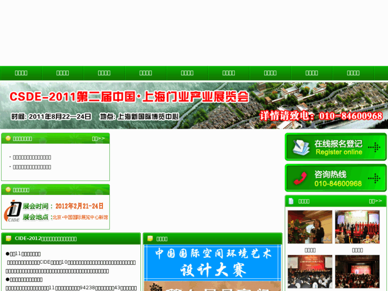Click 展会地点 北京·中国国际展览中心新馆 text
The image size is (388, 291).
pyautogui.click(x=65, y=217)
